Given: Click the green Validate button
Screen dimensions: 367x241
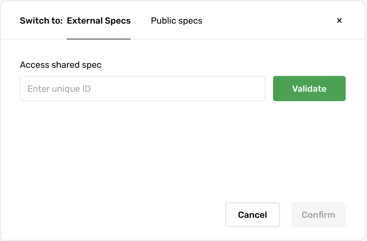Looking at the screenshot, I should (309, 89).
